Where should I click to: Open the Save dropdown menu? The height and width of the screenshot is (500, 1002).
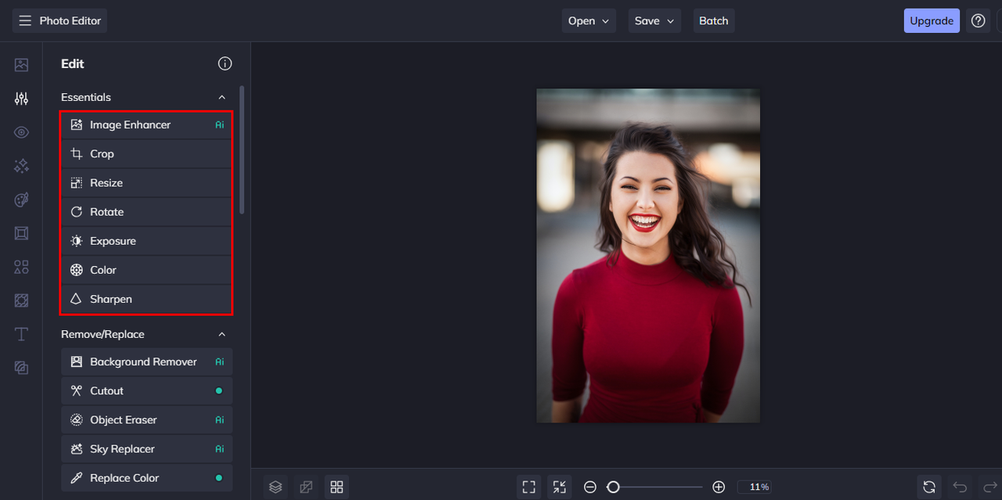pos(654,21)
